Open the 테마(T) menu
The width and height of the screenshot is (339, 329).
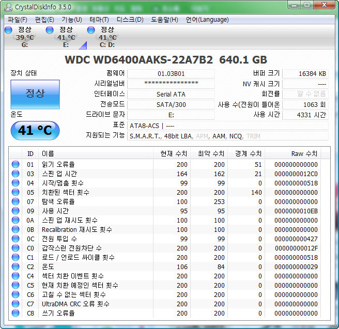point(99,20)
